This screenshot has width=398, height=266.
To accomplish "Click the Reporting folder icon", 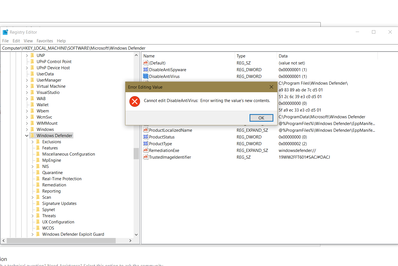I will coord(38,191).
